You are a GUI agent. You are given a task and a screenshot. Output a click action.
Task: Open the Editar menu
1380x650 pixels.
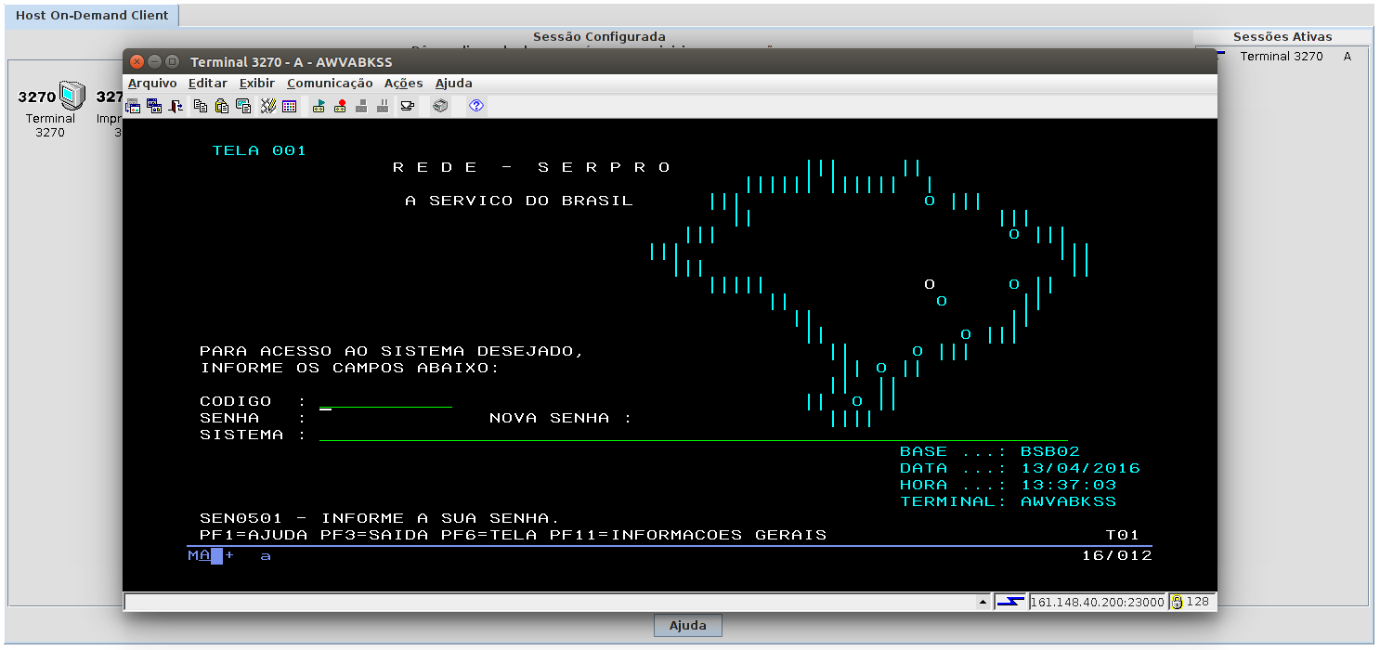(x=208, y=84)
